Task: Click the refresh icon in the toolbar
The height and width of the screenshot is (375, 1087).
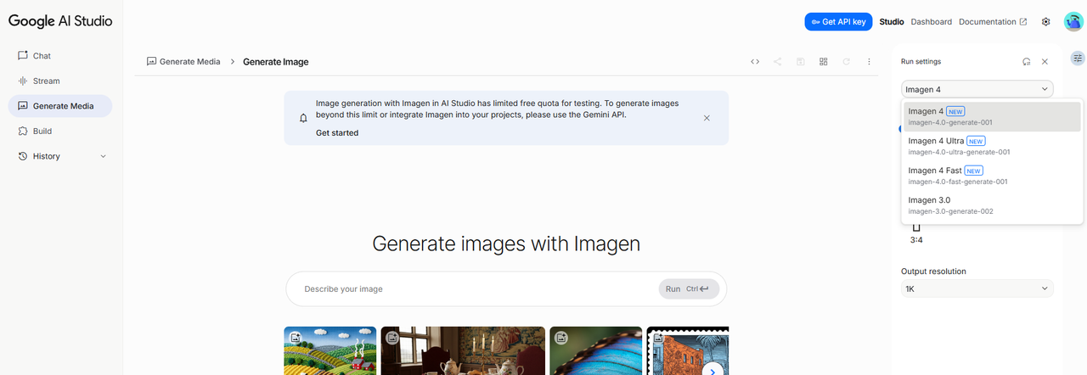Action: pos(847,61)
